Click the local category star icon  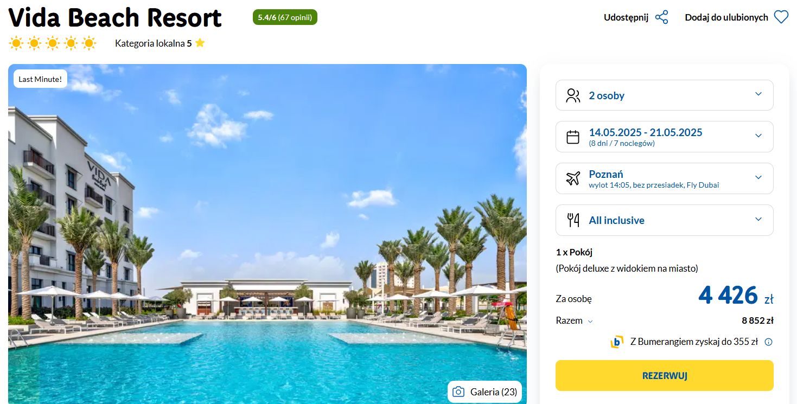[x=200, y=43]
